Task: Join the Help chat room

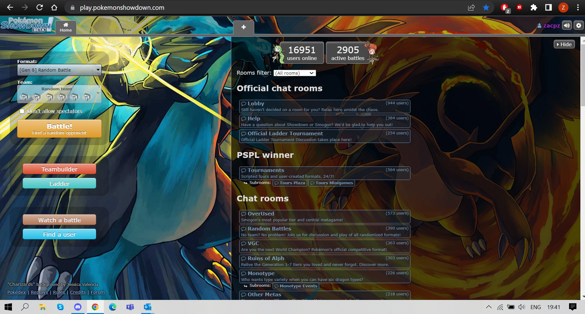Action: click(x=325, y=121)
